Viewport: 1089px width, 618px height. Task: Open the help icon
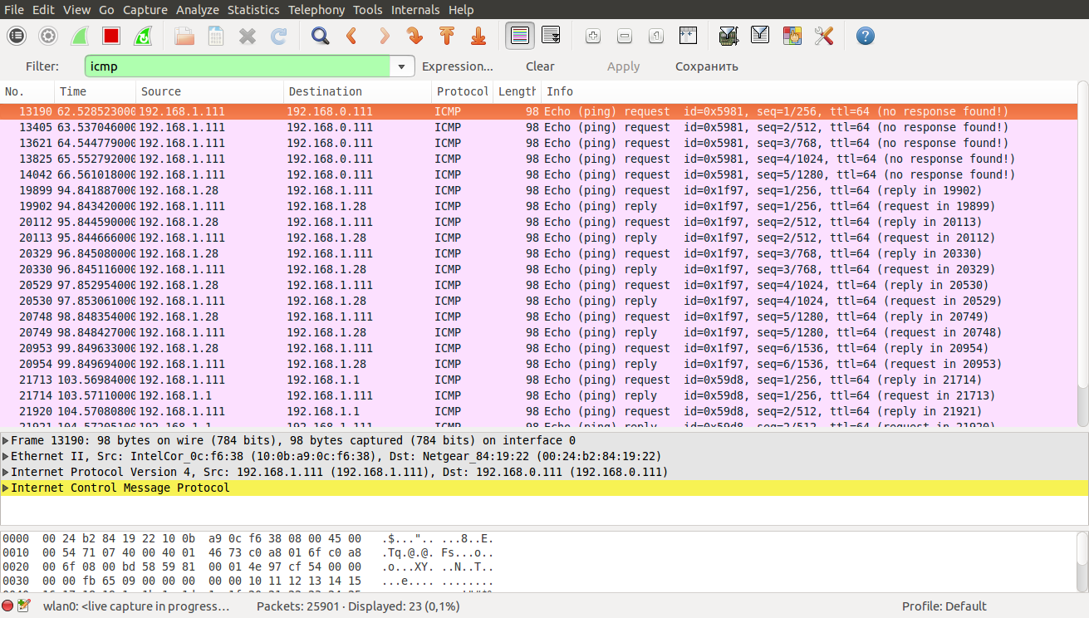[x=866, y=36]
